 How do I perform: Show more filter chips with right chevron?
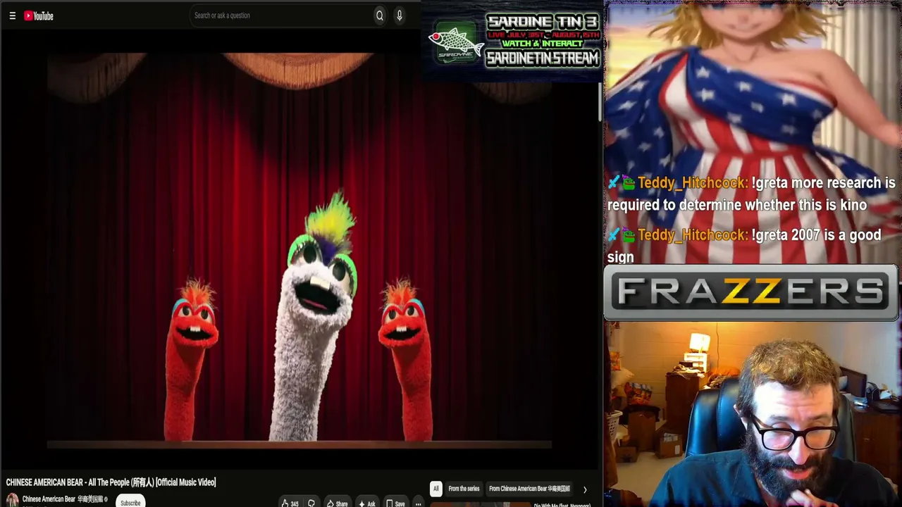[584, 489]
